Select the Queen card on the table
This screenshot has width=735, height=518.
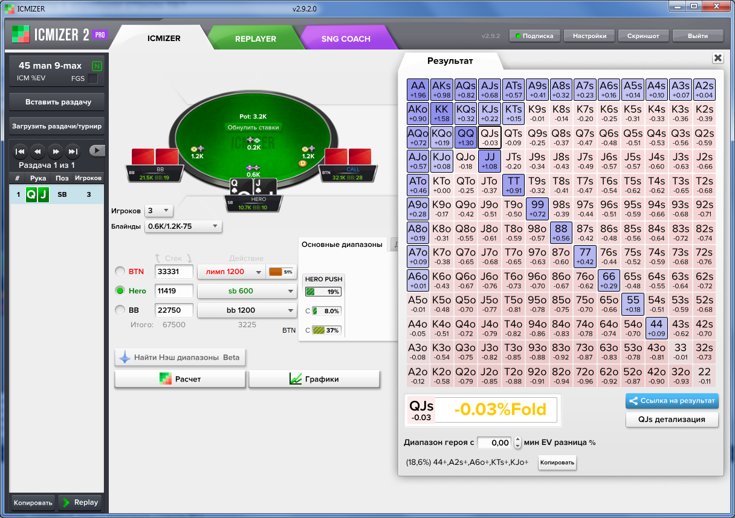coord(241,188)
